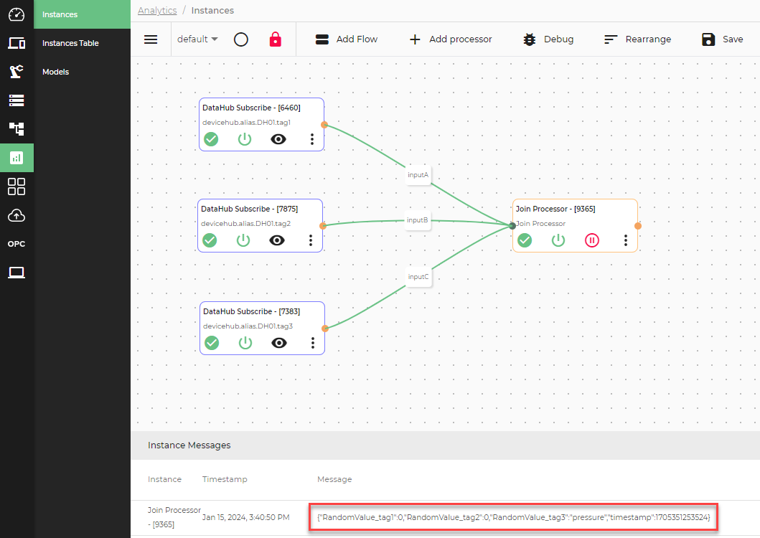Rearrange the flow layout

(637, 39)
